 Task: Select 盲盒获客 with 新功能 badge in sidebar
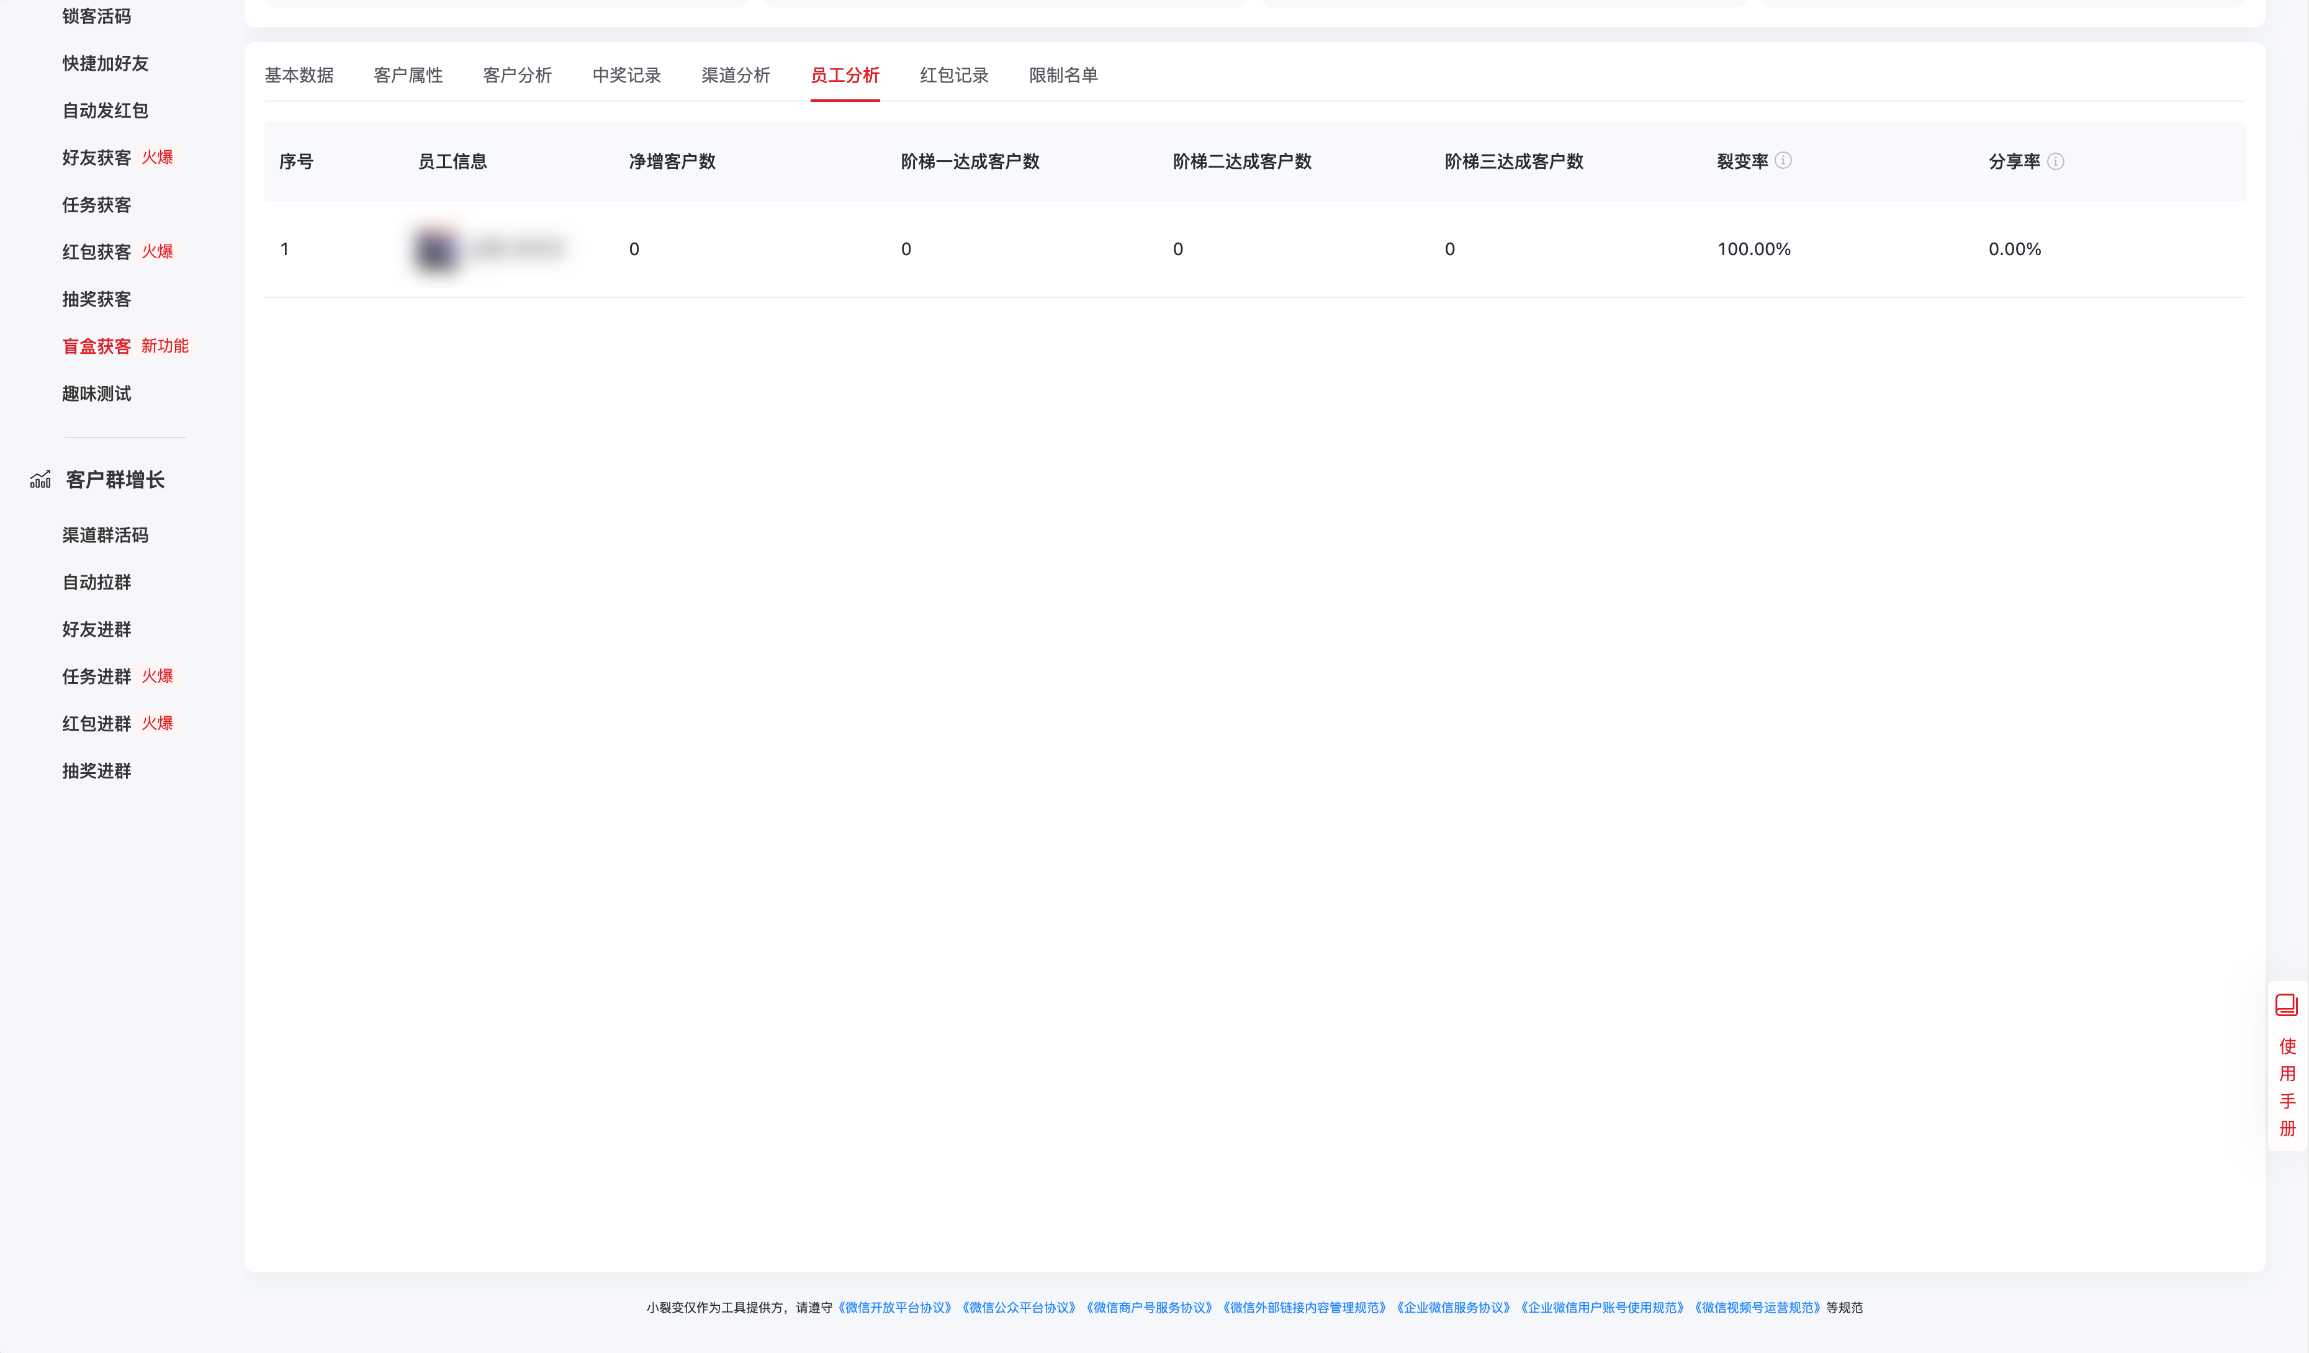pyautogui.click(x=96, y=346)
